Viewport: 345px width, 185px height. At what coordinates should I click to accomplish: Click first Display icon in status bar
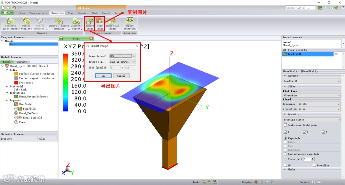(256, 182)
